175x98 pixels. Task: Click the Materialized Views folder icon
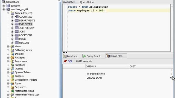[12, 91]
